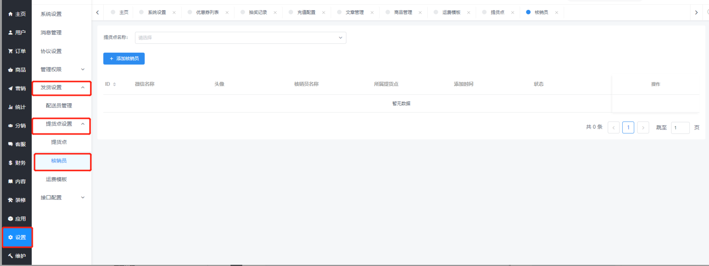Click the 财务 dollar sign icon
709x266 pixels.
pos(11,163)
